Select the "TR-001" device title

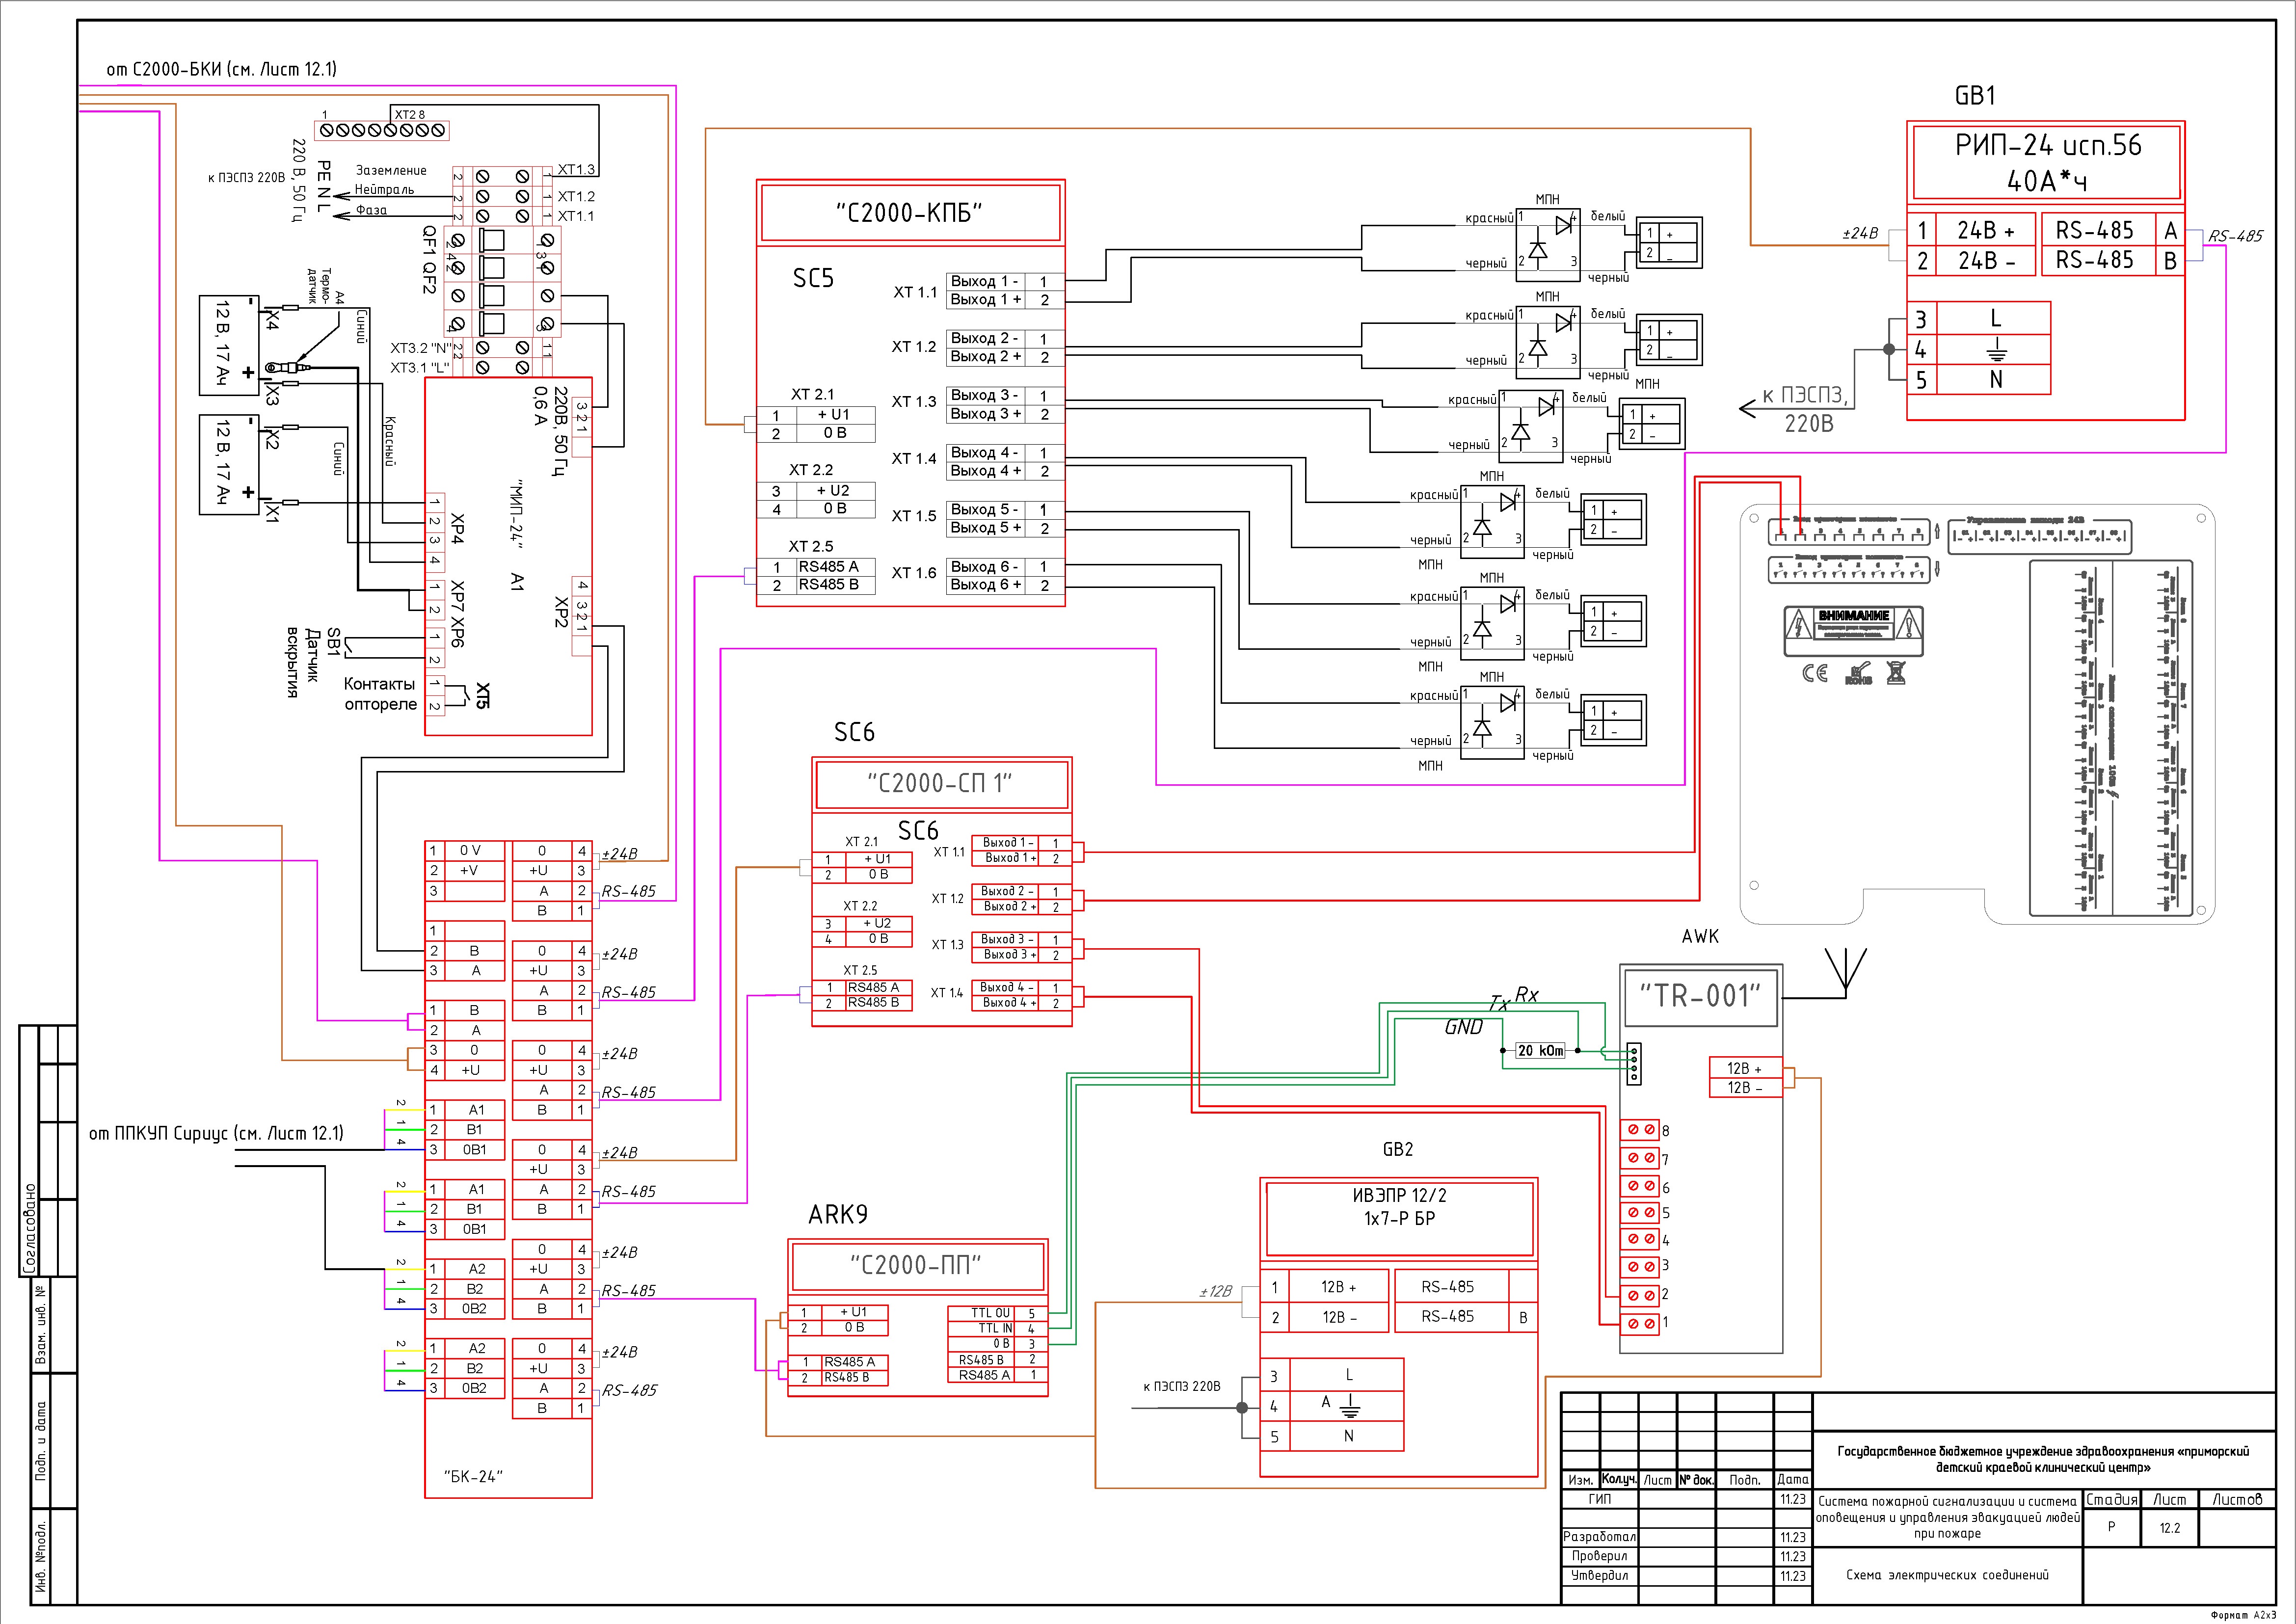pos(1700,995)
